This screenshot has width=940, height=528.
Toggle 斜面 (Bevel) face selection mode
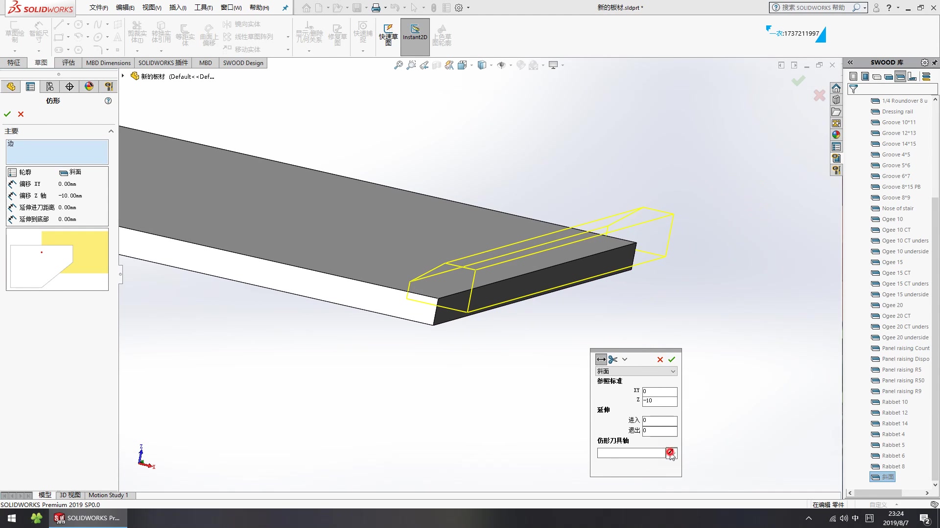(x=64, y=172)
